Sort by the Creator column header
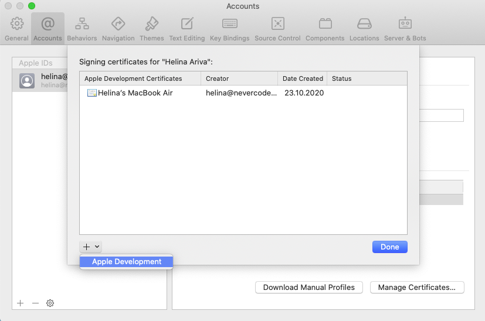Viewport: 485px width, 321px height. click(239, 78)
